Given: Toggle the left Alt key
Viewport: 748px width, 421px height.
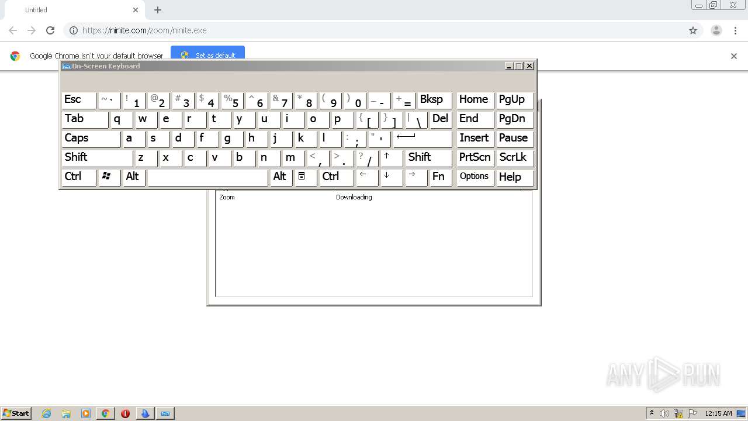Looking at the screenshot, I should pos(134,177).
